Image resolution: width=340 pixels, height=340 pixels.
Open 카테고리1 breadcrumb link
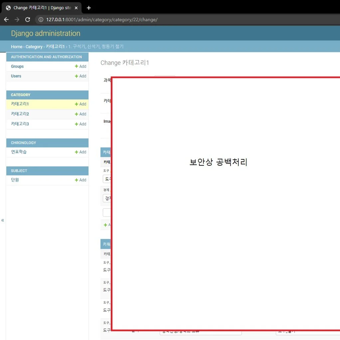click(x=55, y=47)
